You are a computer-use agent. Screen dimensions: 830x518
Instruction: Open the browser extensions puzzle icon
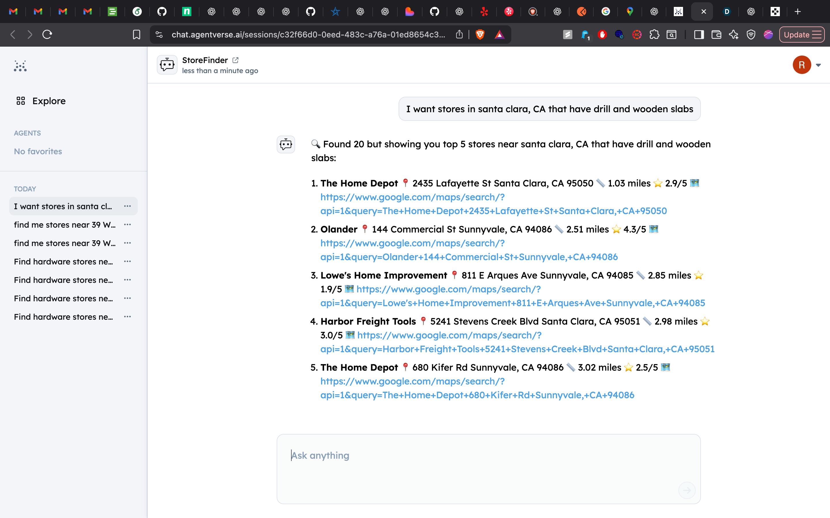tap(654, 35)
